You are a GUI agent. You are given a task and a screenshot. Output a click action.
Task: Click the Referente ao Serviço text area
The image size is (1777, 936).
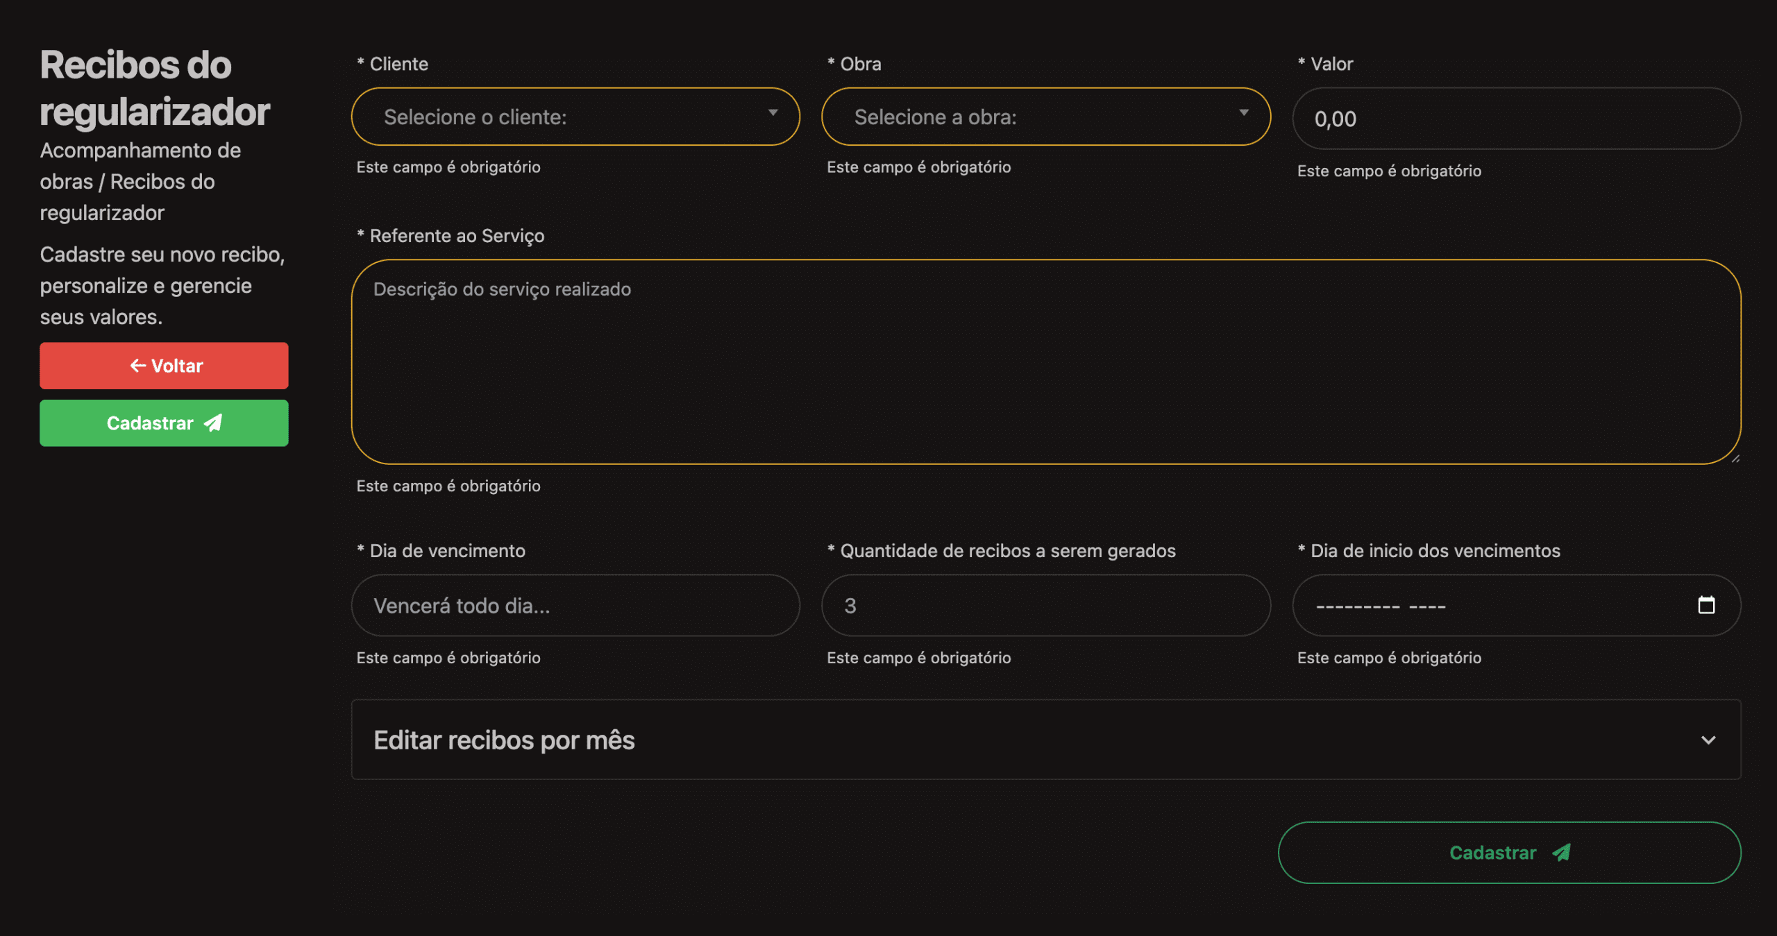click(x=1045, y=361)
